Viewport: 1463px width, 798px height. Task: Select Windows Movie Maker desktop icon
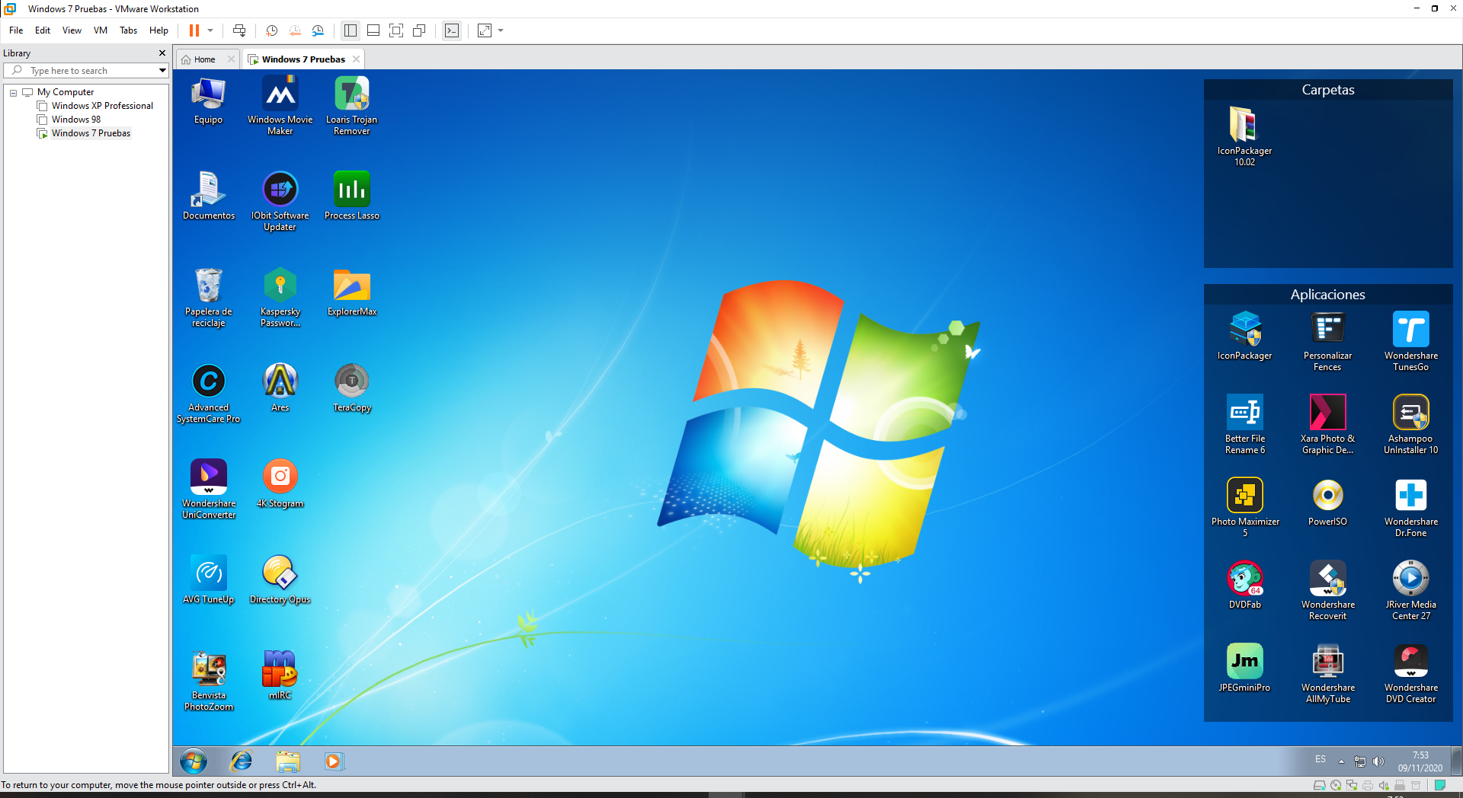pyautogui.click(x=280, y=107)
